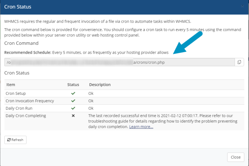Select the Cron Invocation Frequency row label
The width and height of the screenshot is (249, 166).
pos(30,101)
